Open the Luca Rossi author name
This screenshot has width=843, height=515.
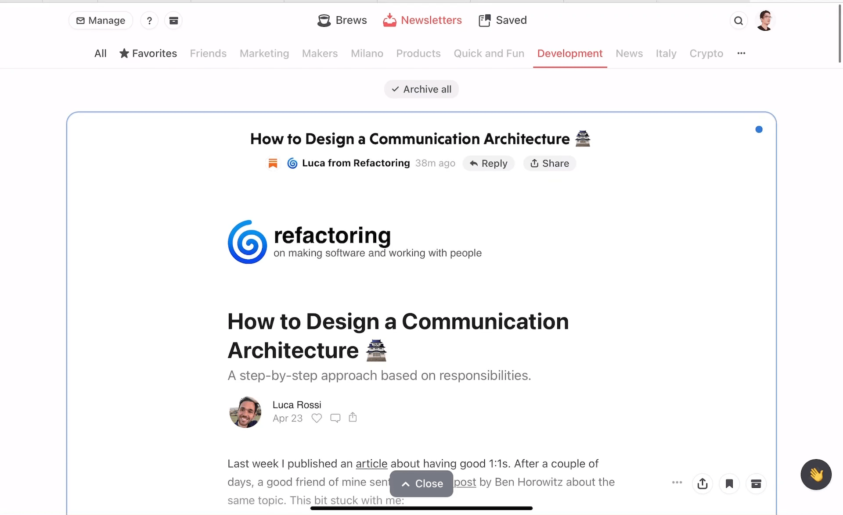[x=296, y=404]
